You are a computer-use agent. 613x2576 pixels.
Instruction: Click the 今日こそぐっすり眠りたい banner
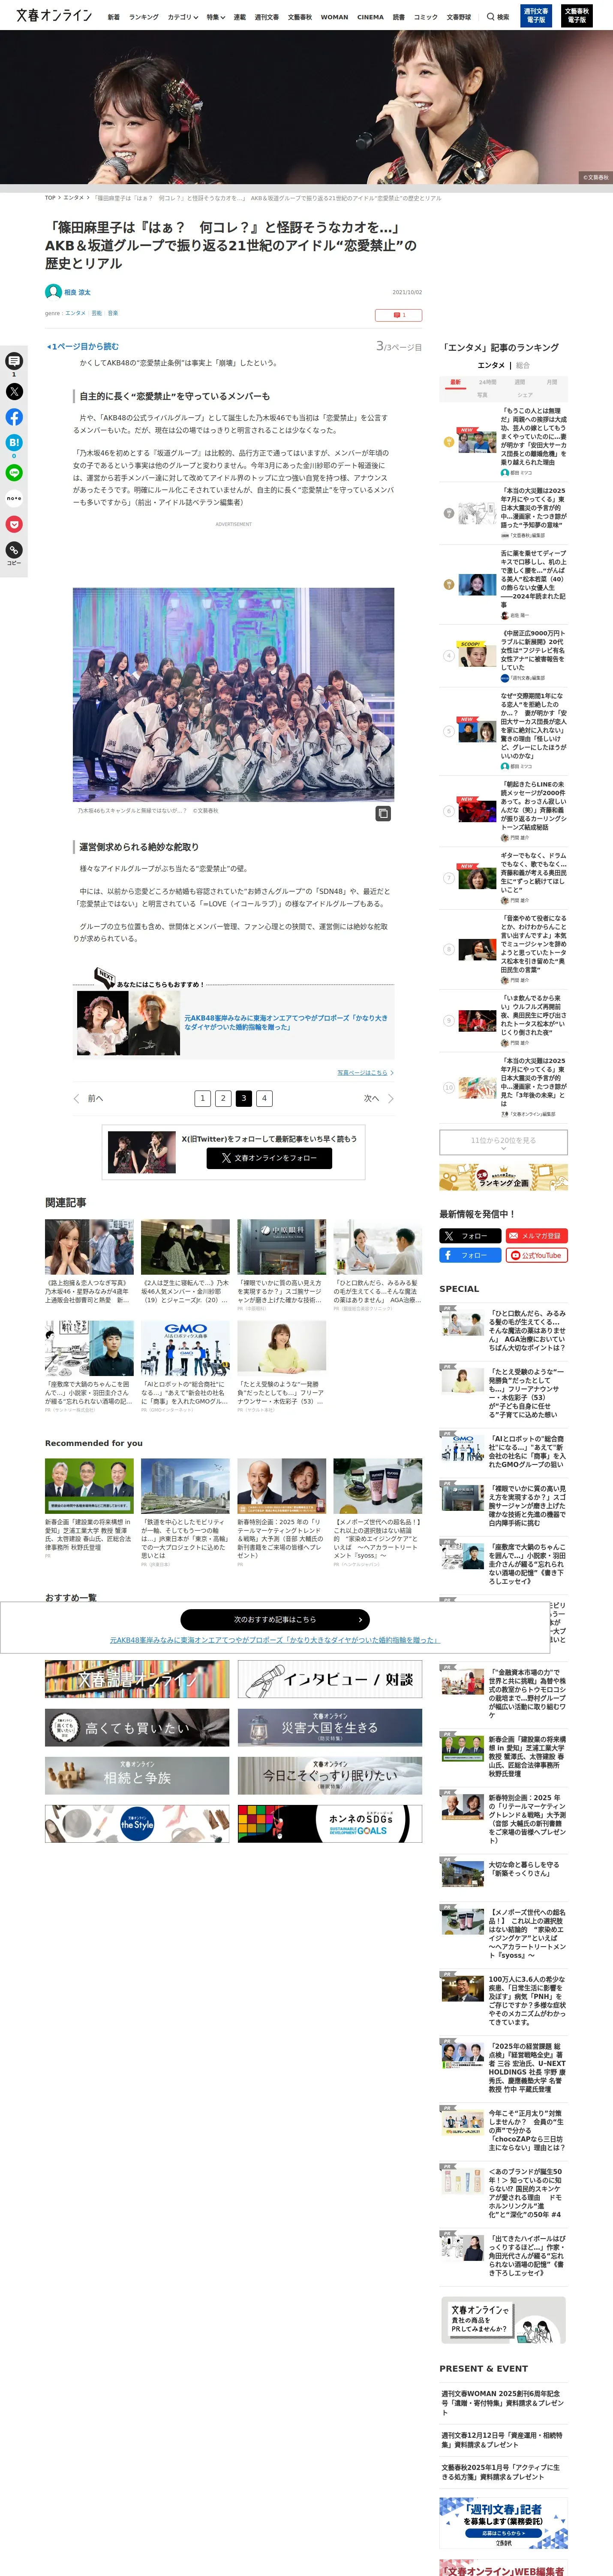click(x=330, y=1775)
